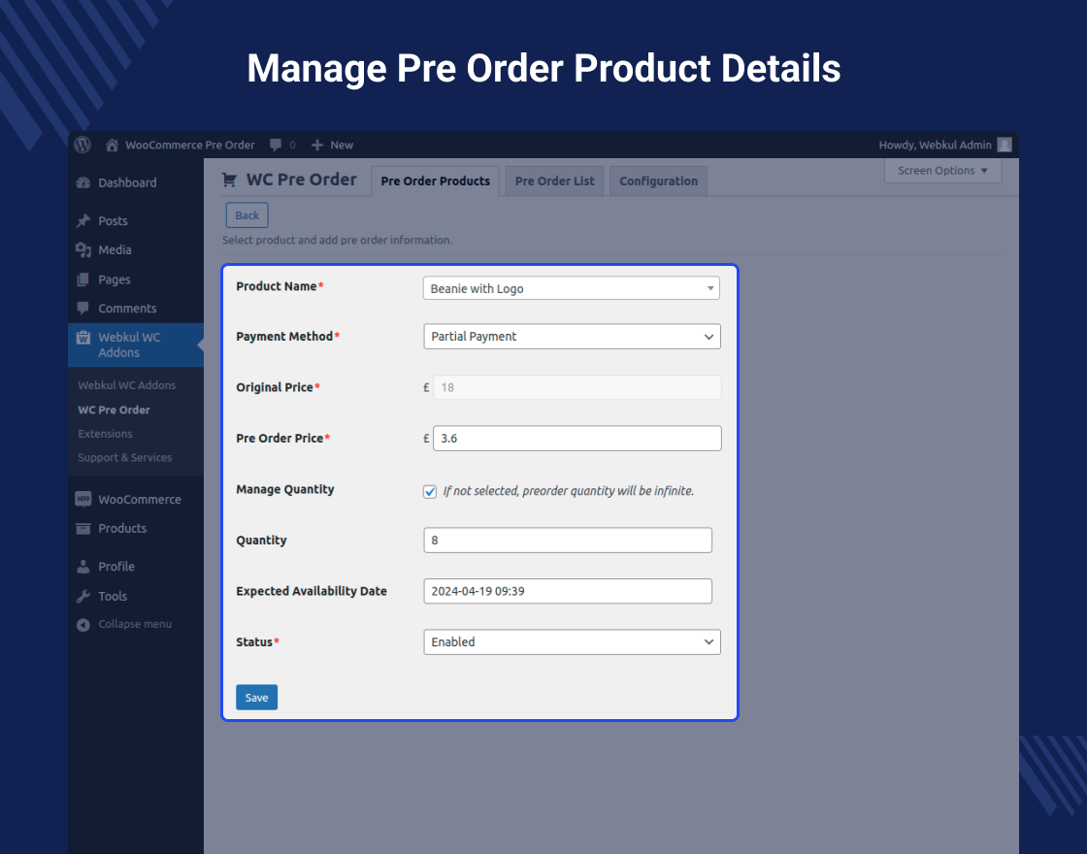Click the Comments icon in sidebar
This screenshot has width=1087, height=854.
pos(83,309)
